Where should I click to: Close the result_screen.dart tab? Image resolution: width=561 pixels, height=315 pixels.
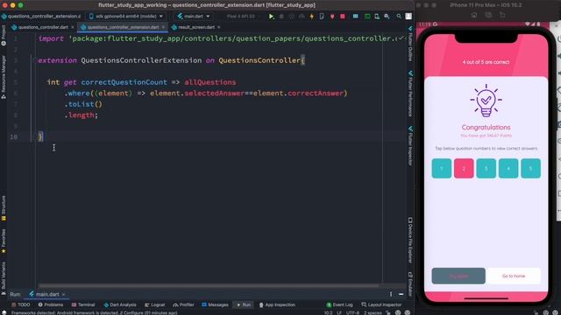pyautogui.click(x=219, y=27)
